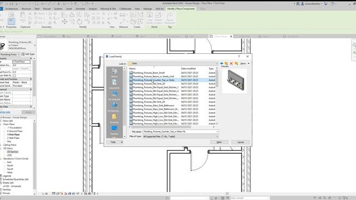Toggle the Moves With Nearby Elements checkbox

pos(14,76)
